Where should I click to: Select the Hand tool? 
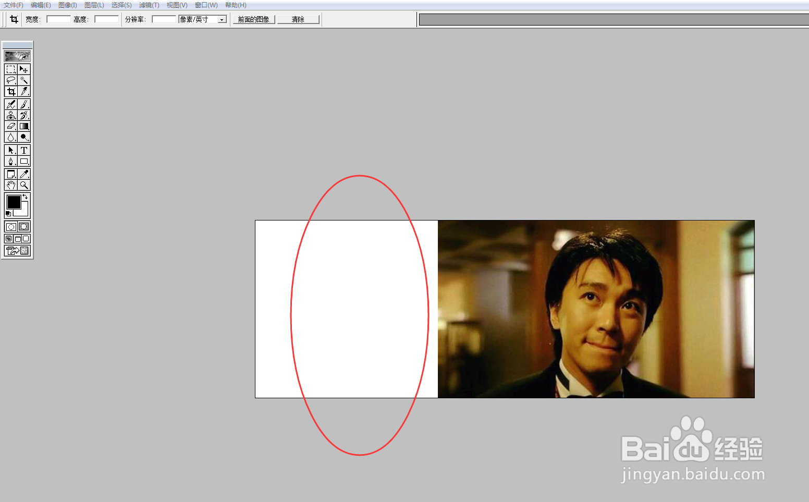coord(11,185)
